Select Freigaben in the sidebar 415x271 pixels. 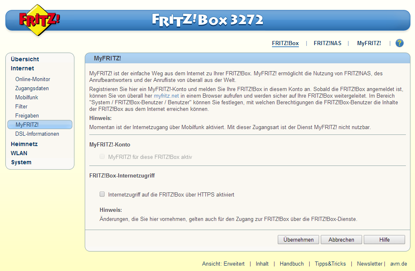pos(26,115)
